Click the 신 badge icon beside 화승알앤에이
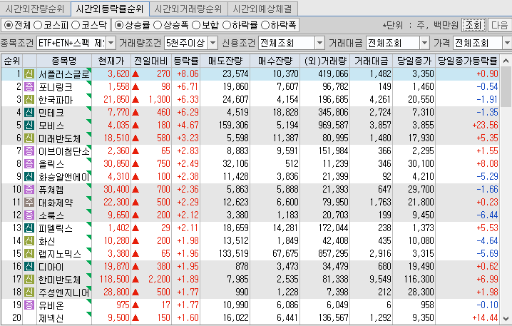The image size is (512, 326). 29,177
